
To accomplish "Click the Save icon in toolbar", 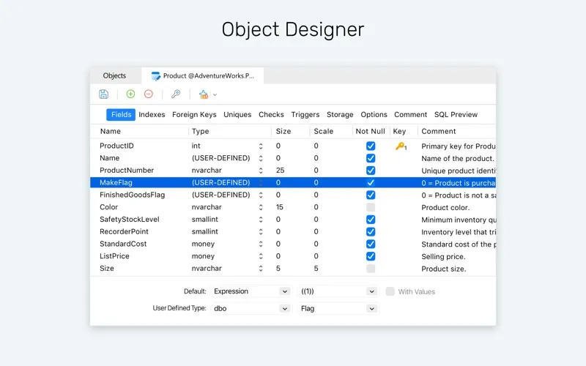I will [103, 94].
